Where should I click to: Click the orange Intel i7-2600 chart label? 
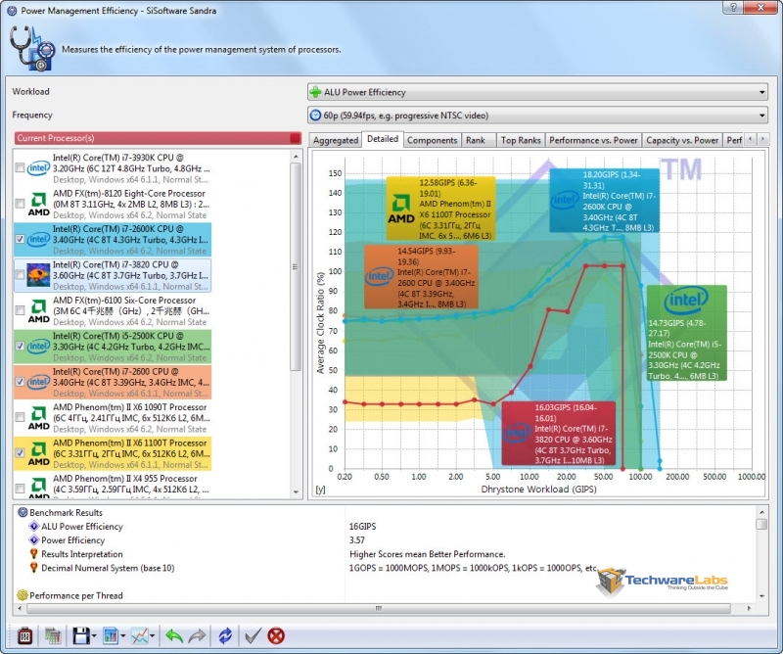click(x=422, y=277)
